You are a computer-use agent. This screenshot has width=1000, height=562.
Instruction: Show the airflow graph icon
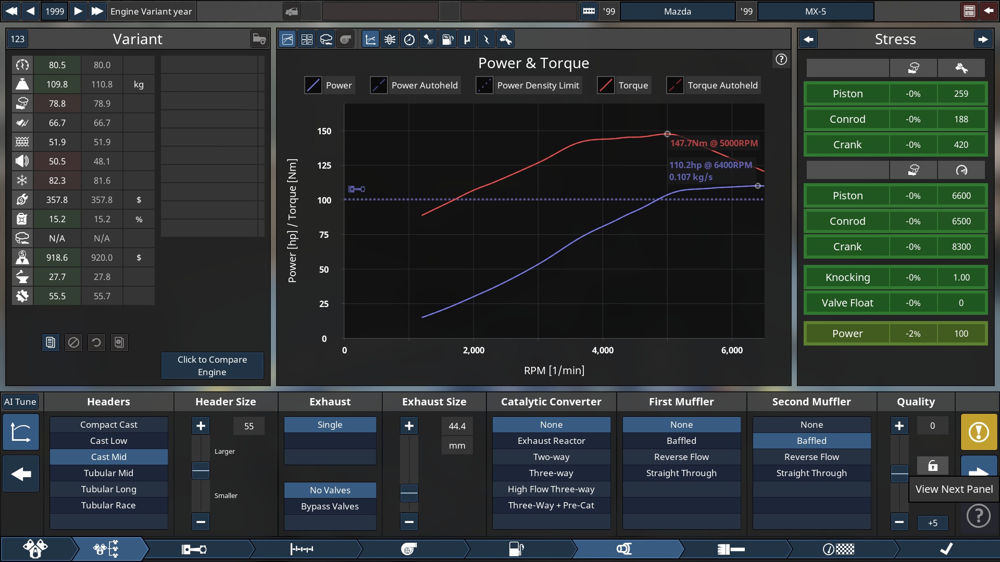(x=390, y=39)
